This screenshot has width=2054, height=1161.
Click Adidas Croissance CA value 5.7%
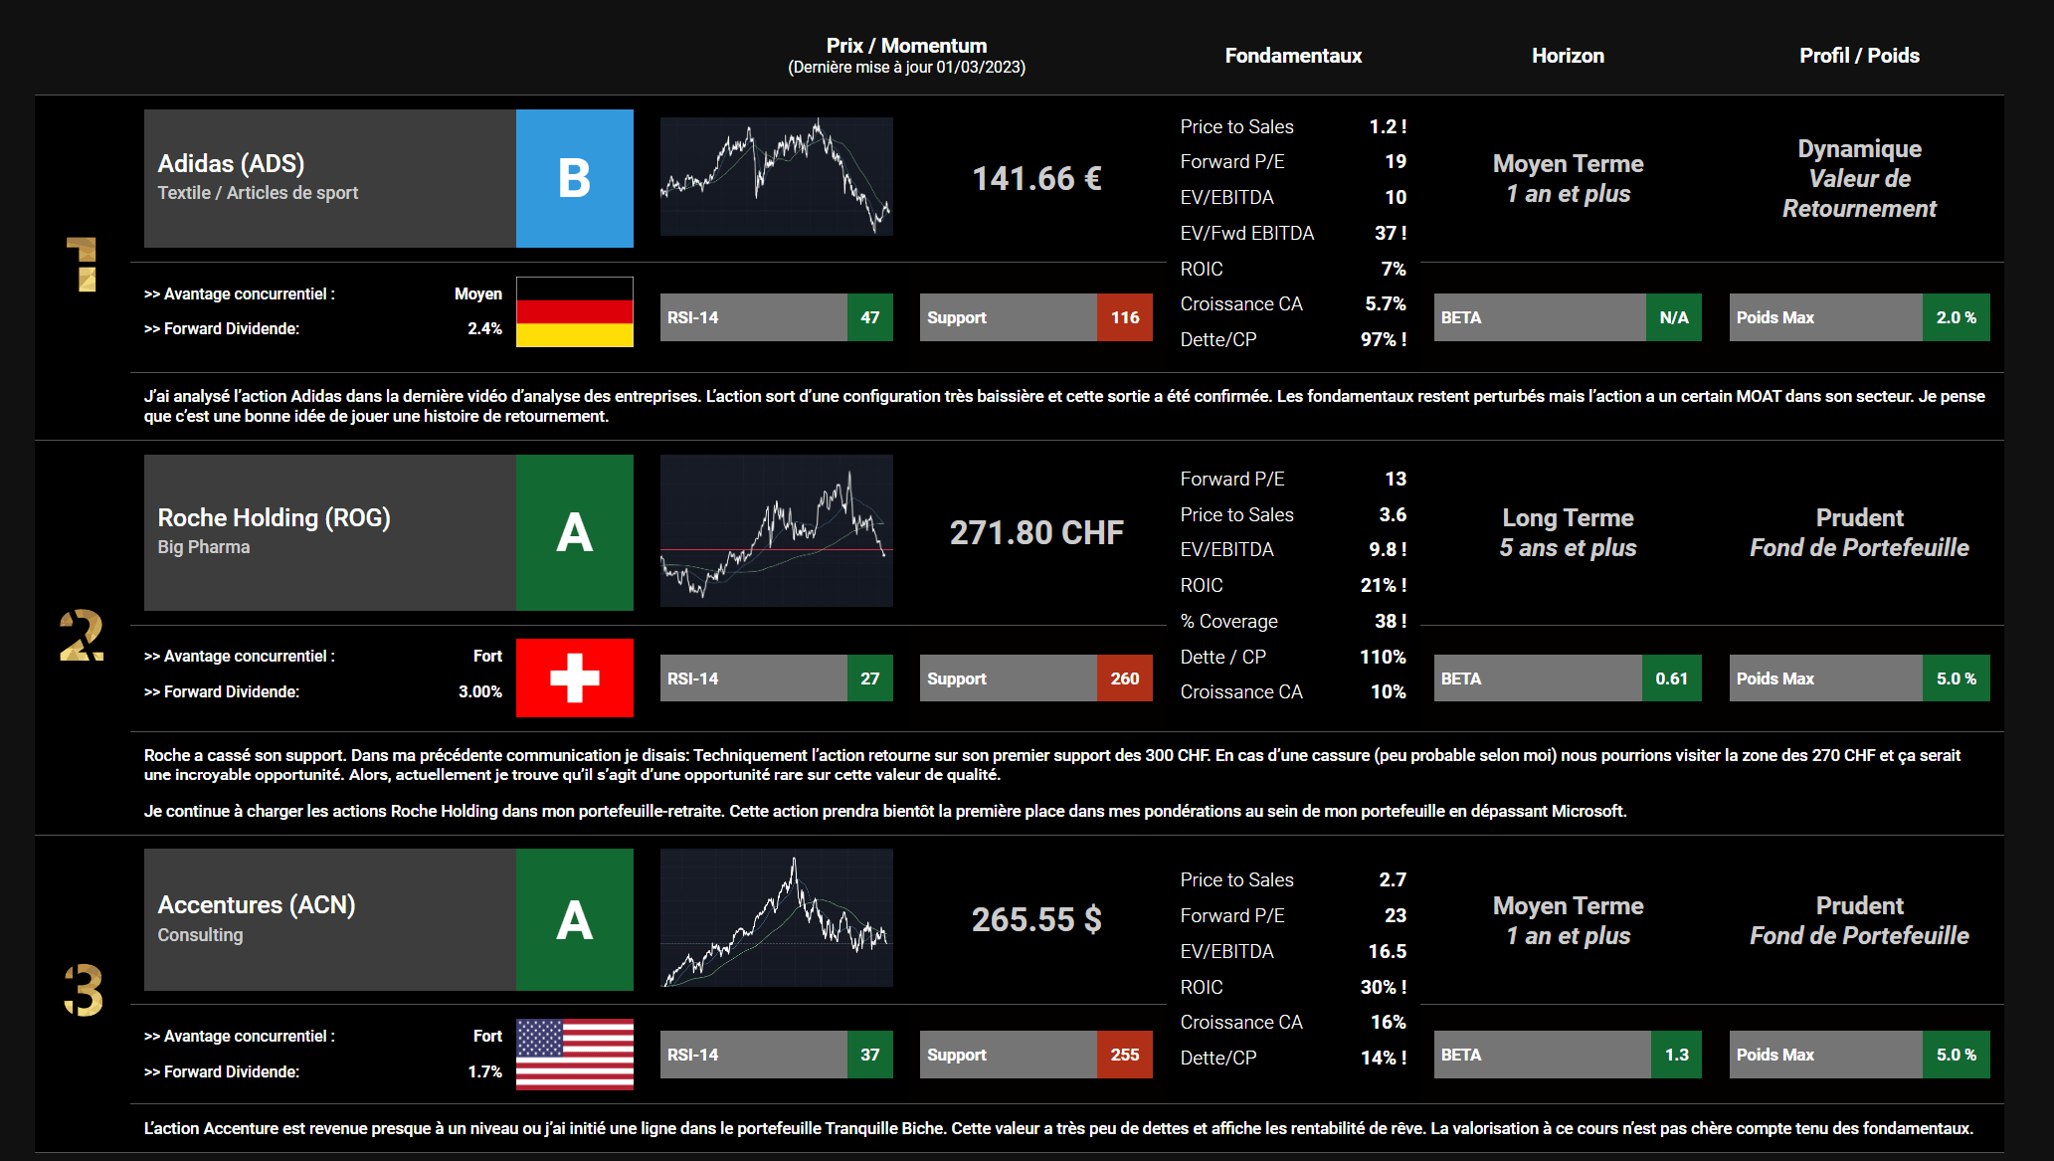[1386, 303]
